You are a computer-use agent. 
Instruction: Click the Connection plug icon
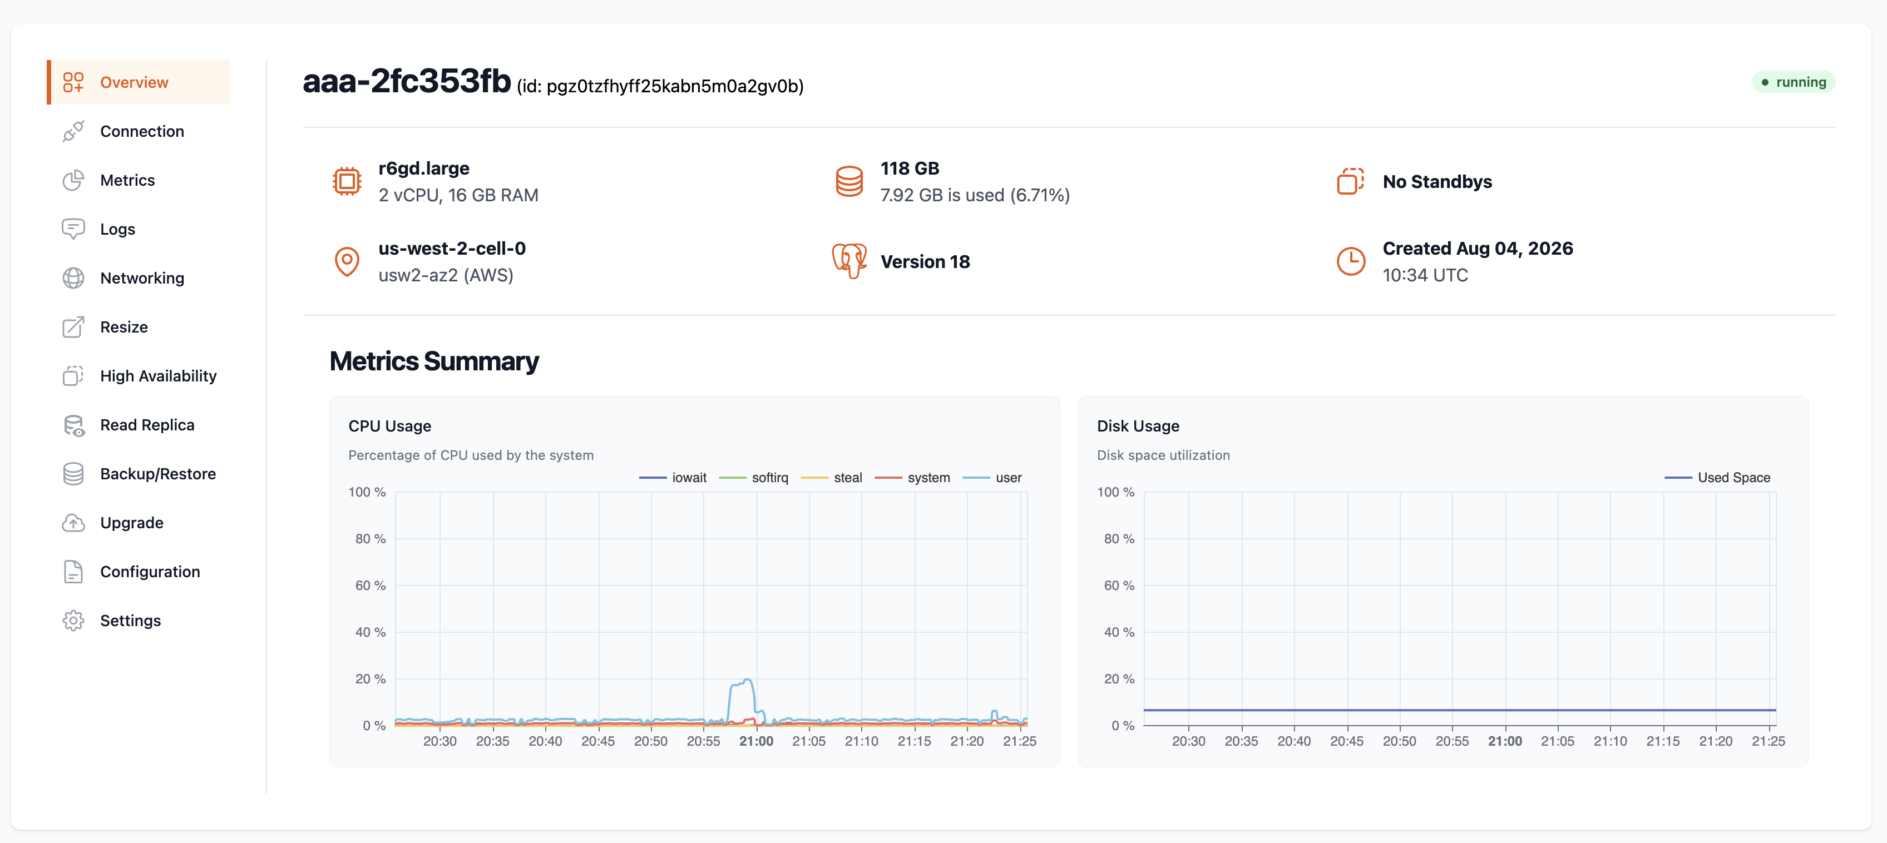[73, 131]
